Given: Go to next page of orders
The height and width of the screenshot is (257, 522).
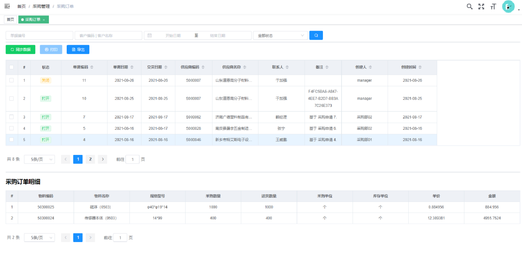Looking at the screenshot, I should click(x=102, y=159).
